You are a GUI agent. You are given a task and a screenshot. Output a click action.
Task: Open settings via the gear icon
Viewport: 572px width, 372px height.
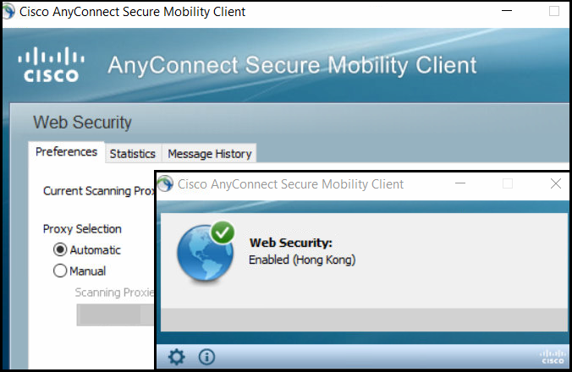[x=177, y=357]
